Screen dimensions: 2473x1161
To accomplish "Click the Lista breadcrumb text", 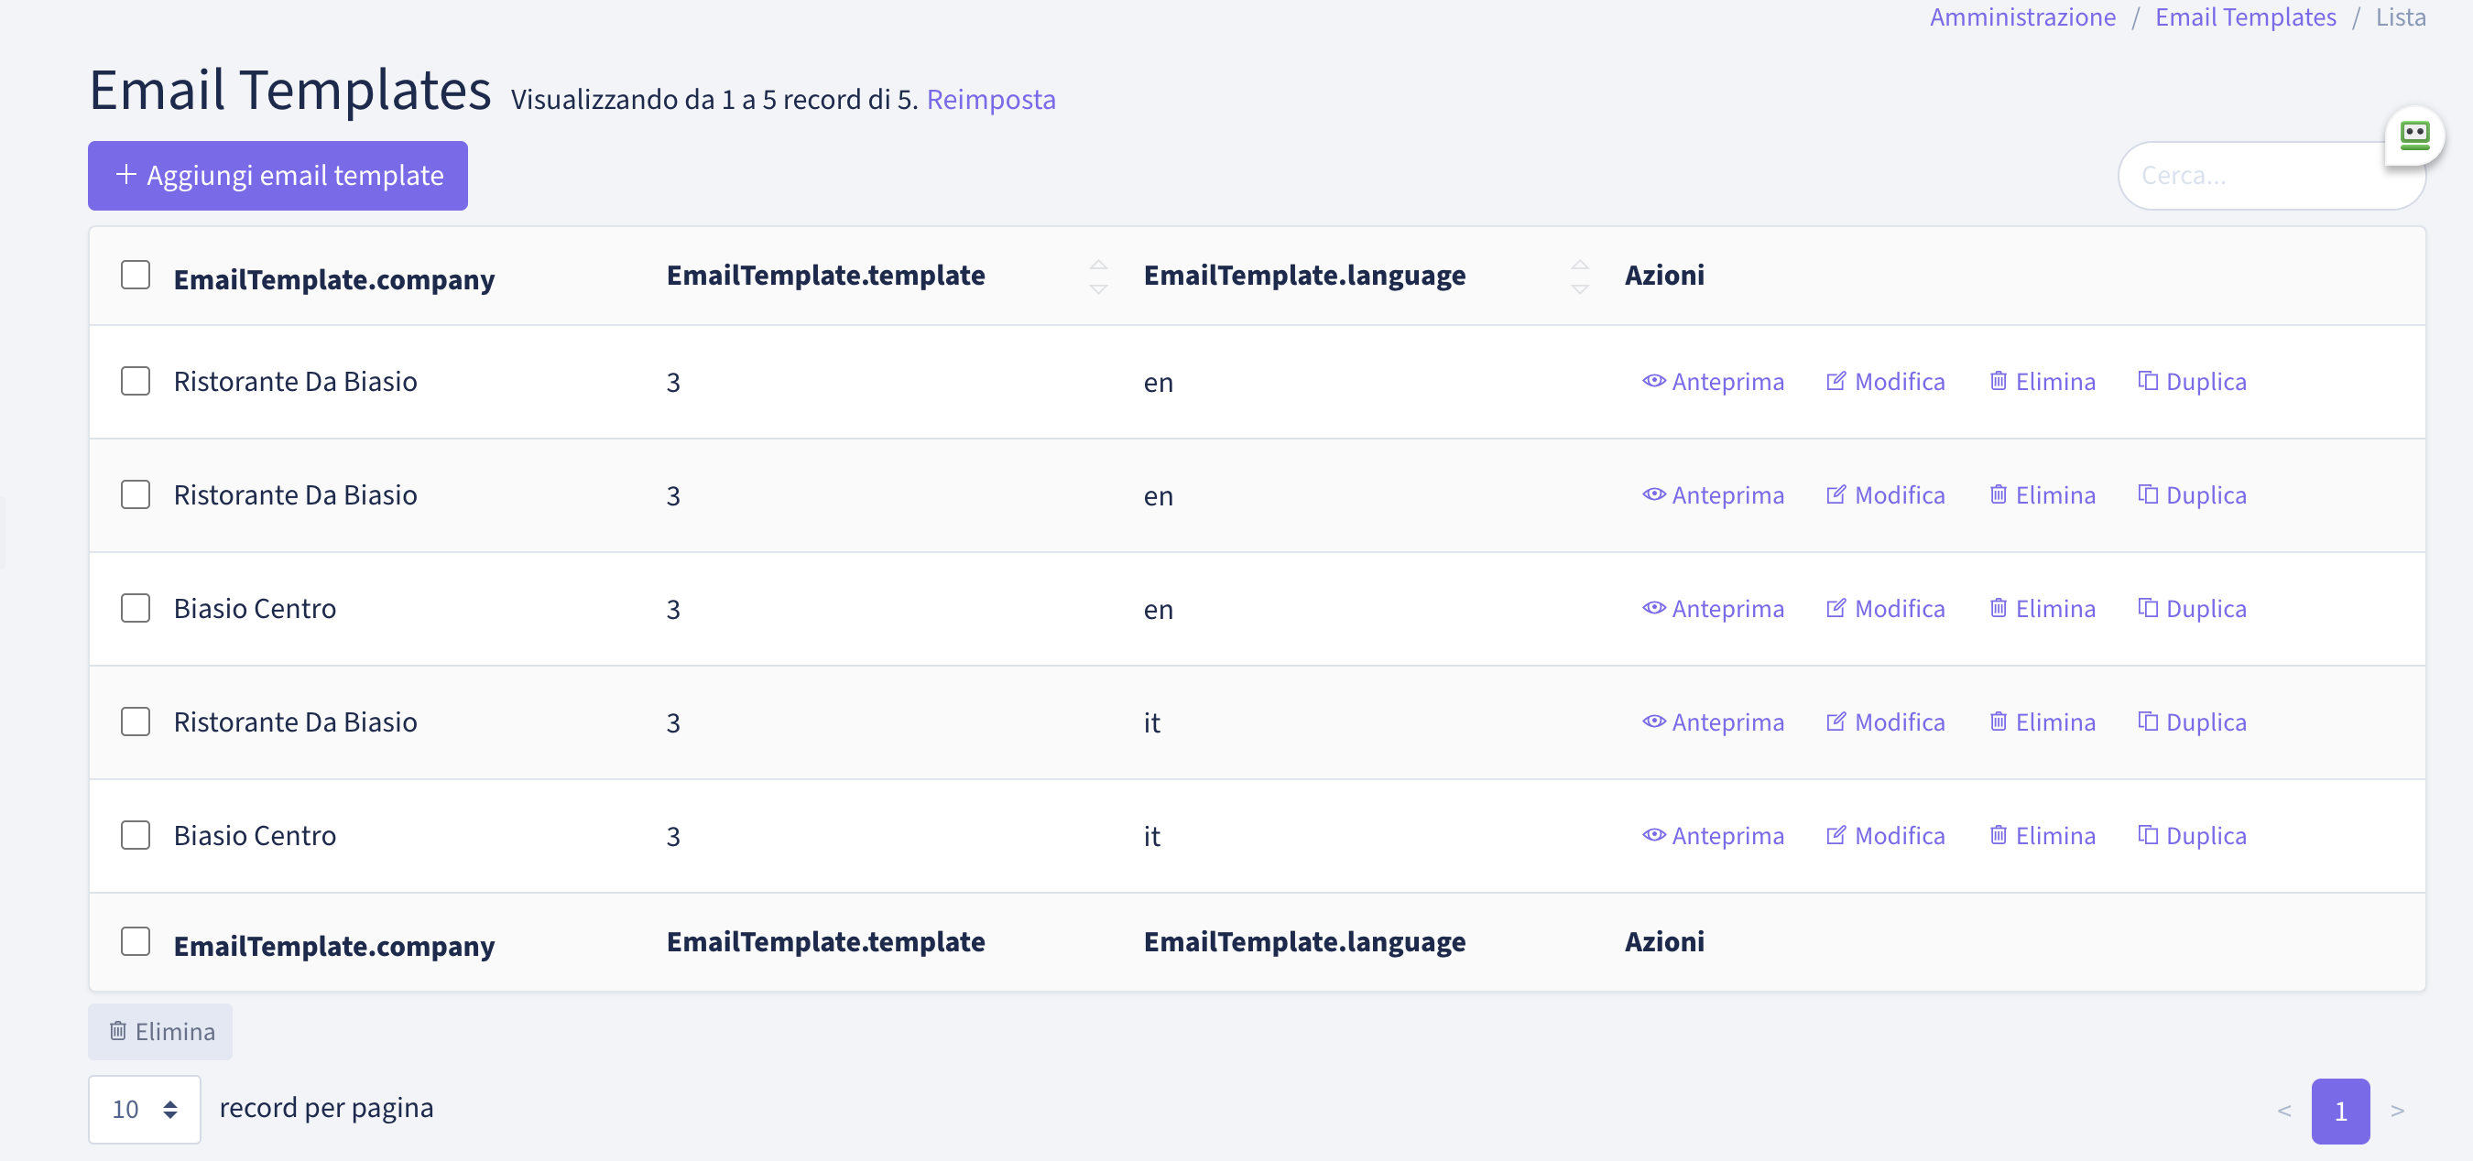I will click(2400, 17).
